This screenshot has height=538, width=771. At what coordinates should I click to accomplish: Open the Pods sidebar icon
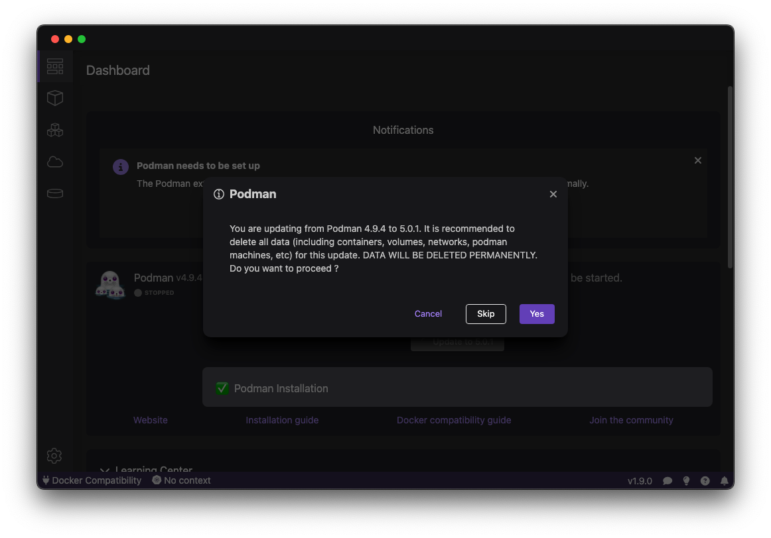(55, 130)
